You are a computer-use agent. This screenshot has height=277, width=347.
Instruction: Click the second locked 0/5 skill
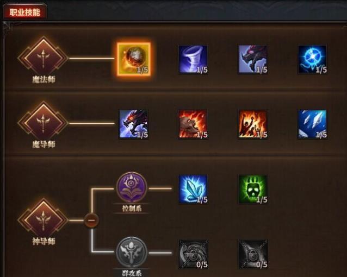(253, 254)
